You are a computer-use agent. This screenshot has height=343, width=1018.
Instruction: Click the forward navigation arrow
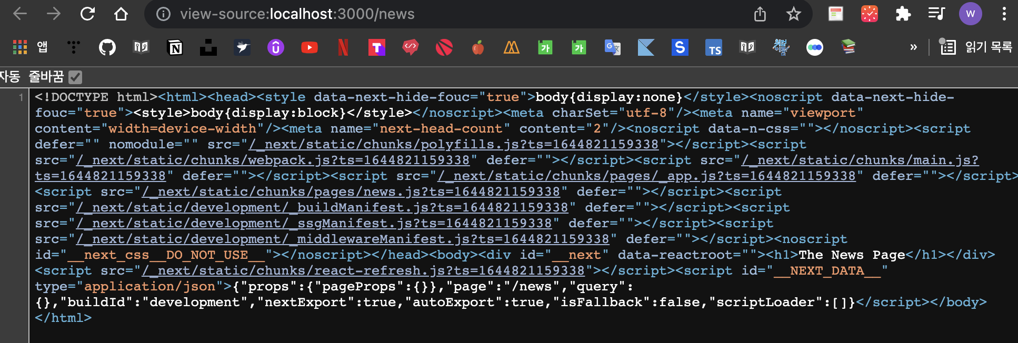coord(54,14)
